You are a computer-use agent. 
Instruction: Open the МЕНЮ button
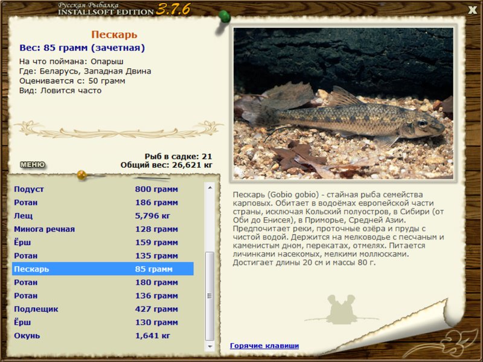pos(33,165)
